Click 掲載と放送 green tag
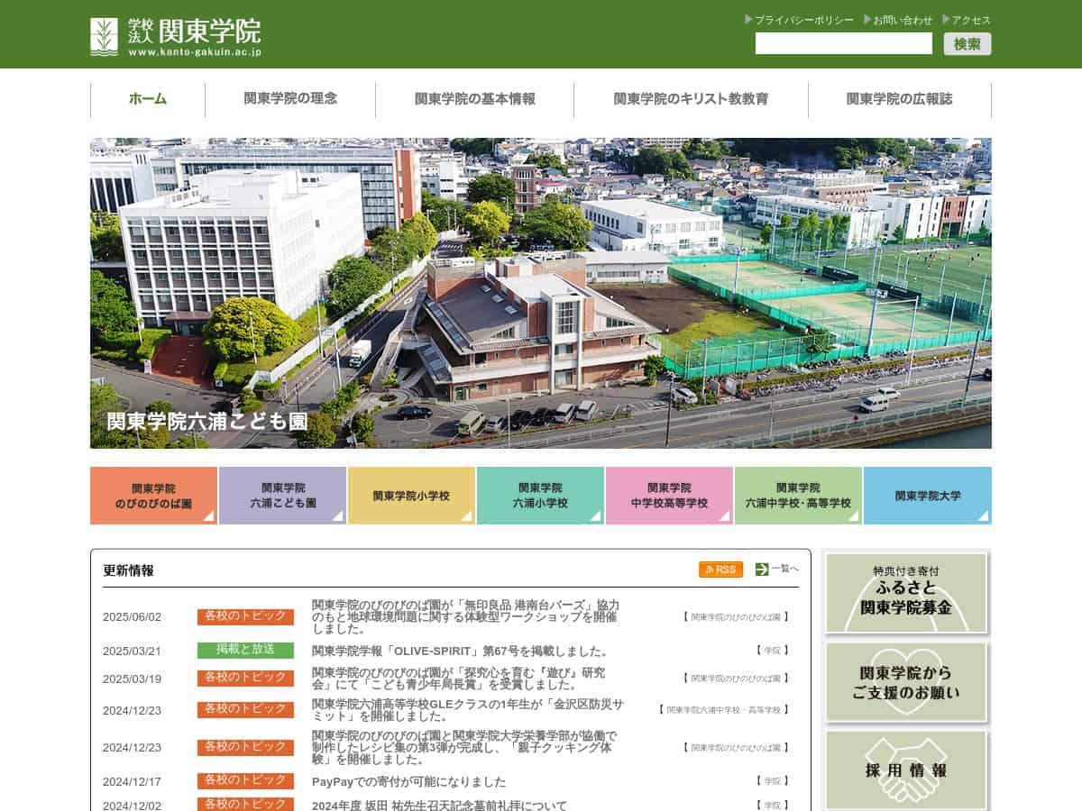The width and height of the screenshot is (1082, 811). (x=245, y=650)
